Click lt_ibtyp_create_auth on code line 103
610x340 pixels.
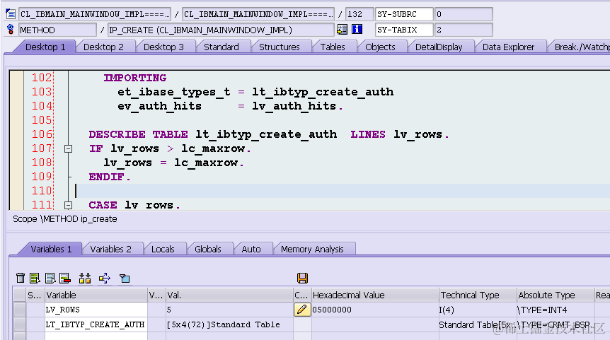pyautogui.click(x=323, y=92)
